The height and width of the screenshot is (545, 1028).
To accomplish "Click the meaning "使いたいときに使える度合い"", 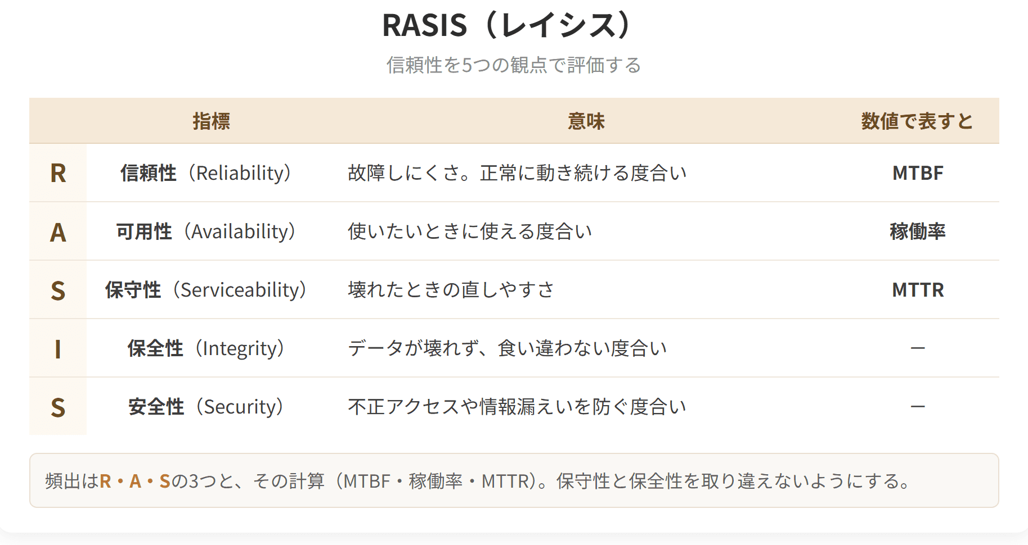I will pyautogui.click(x=470, y=231).
